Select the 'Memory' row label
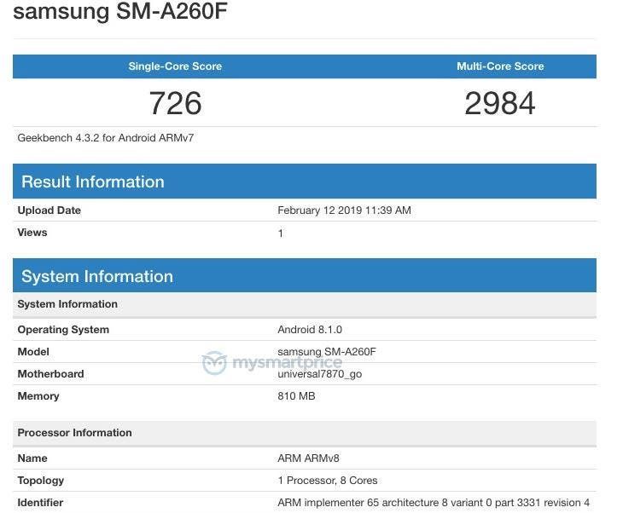This screenshot has height=513, width=617. coord(38,396)
